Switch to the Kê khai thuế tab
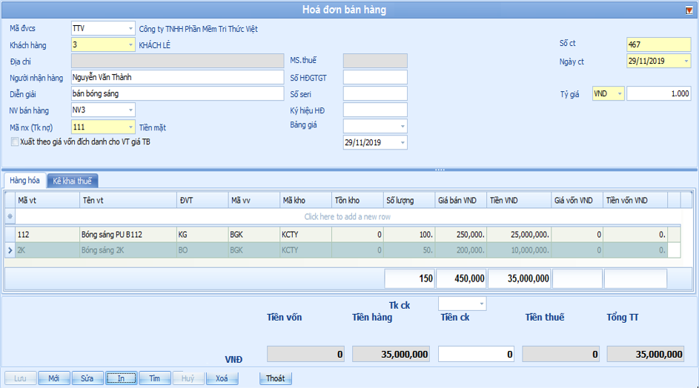 [x=72, y=181]
